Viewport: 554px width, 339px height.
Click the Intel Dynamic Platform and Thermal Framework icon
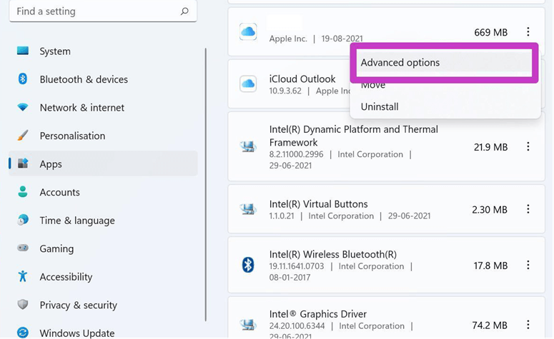[x=248, y=146]
